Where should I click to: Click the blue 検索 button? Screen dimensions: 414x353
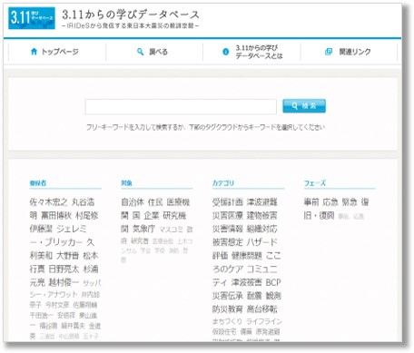pyautogui.click(x=304, y=106)
